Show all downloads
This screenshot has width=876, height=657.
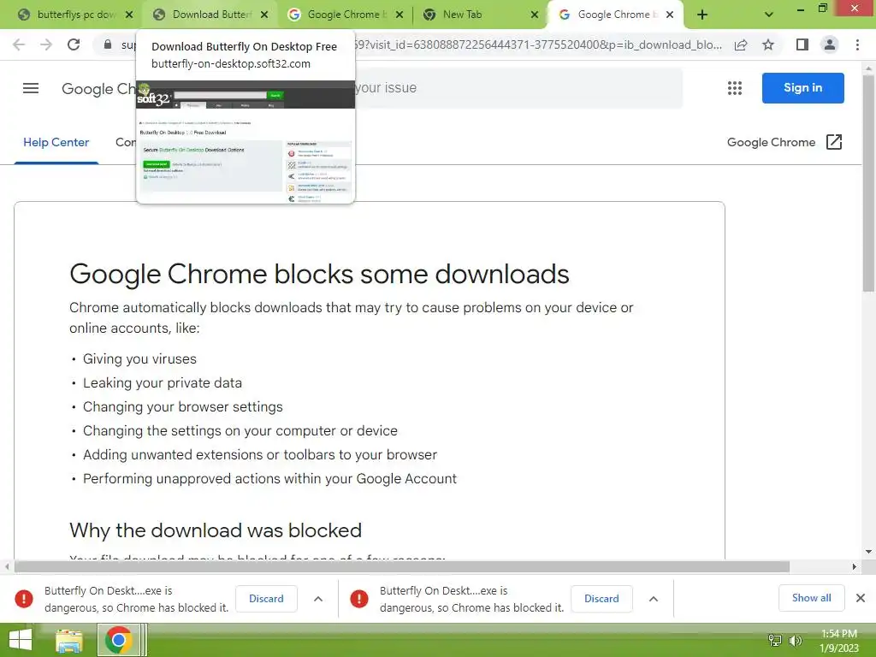click(x=811, y=598)
